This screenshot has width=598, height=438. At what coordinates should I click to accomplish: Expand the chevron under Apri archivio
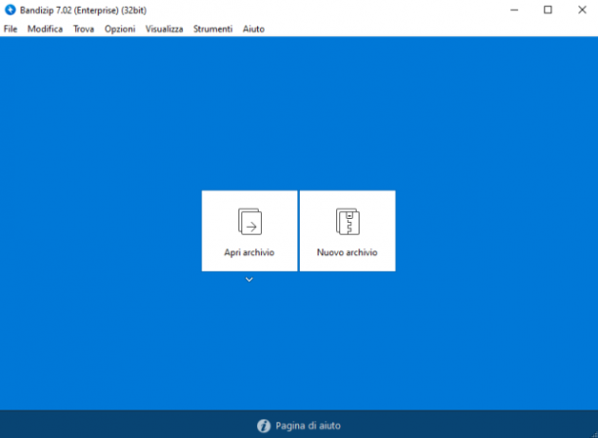pos(249,280)
